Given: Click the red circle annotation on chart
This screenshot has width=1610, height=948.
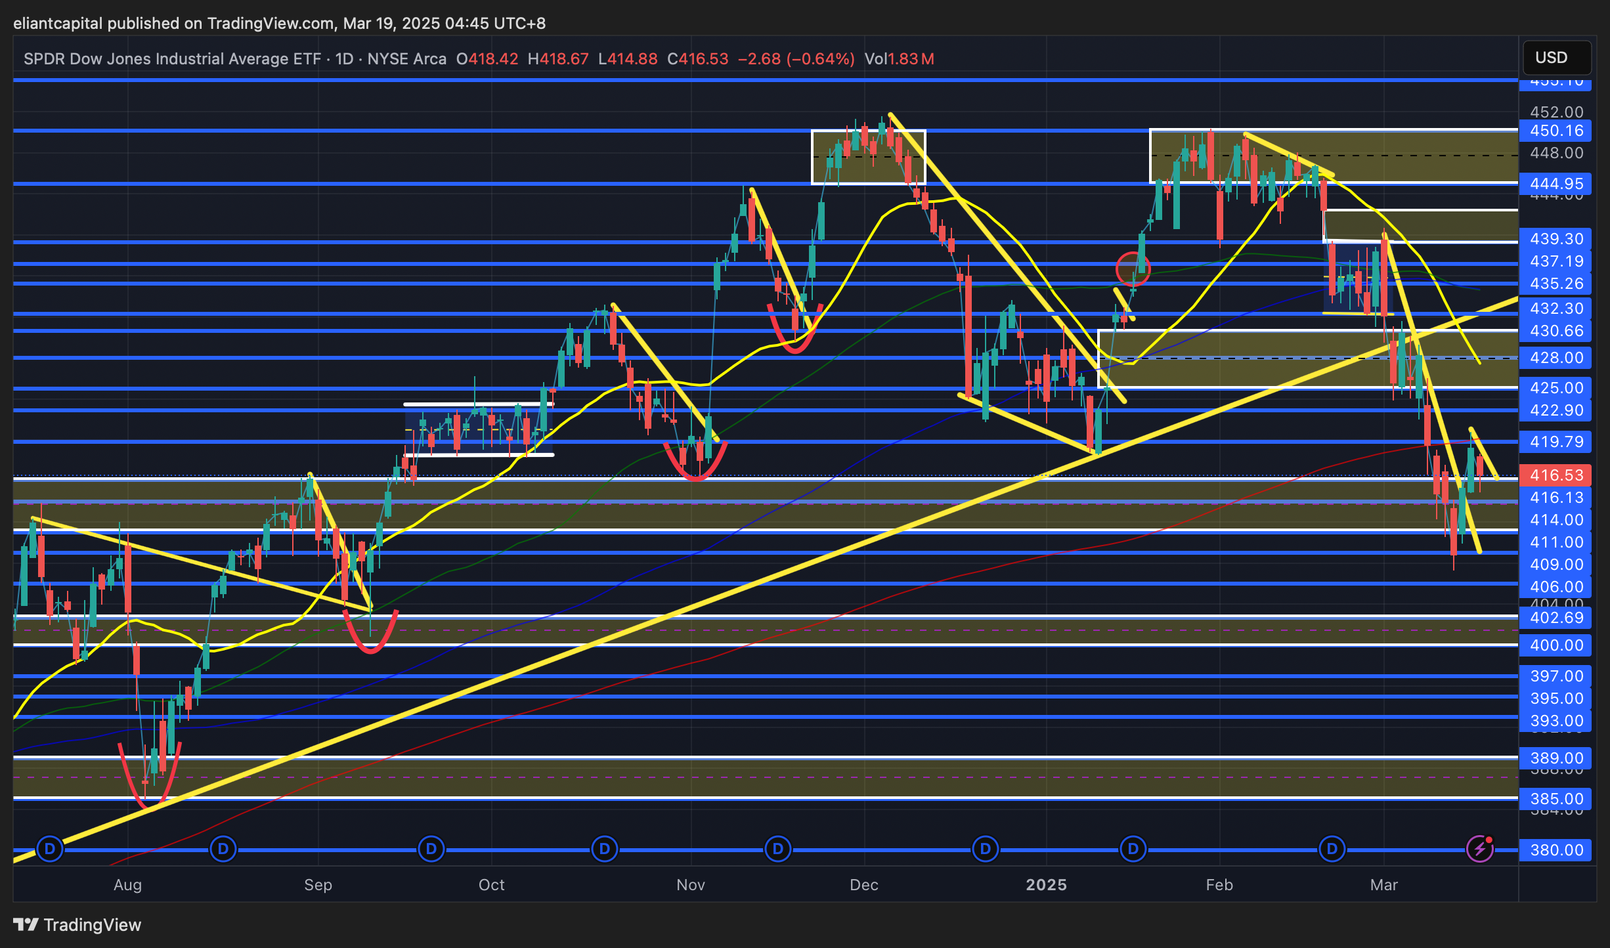Looking at the screenshot, I should pyautogui.click(x=1133, y=269).
